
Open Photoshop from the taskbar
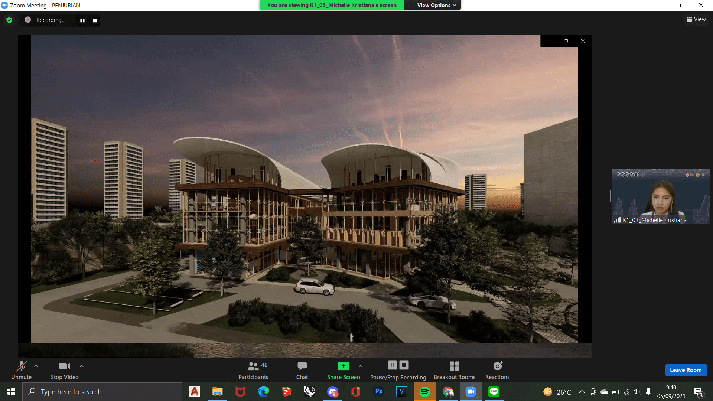[378, 392]
